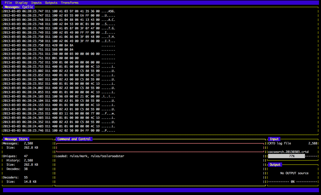Open the Inputs menu
321x195 pixels.
pos(36,3)
